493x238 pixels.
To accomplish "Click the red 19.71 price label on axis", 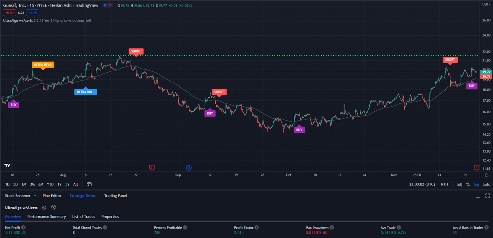I will pyautogui.click(x=486, y=77).
